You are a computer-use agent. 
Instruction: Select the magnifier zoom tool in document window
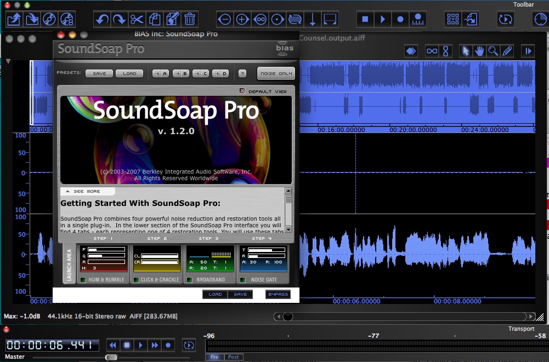point(493,51)
